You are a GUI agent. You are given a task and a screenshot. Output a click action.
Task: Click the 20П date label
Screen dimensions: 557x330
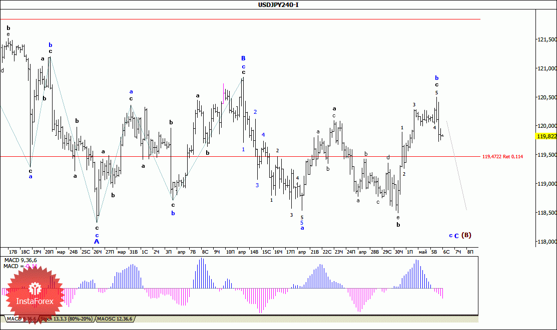pyautogui.click(x=49, y=252)
